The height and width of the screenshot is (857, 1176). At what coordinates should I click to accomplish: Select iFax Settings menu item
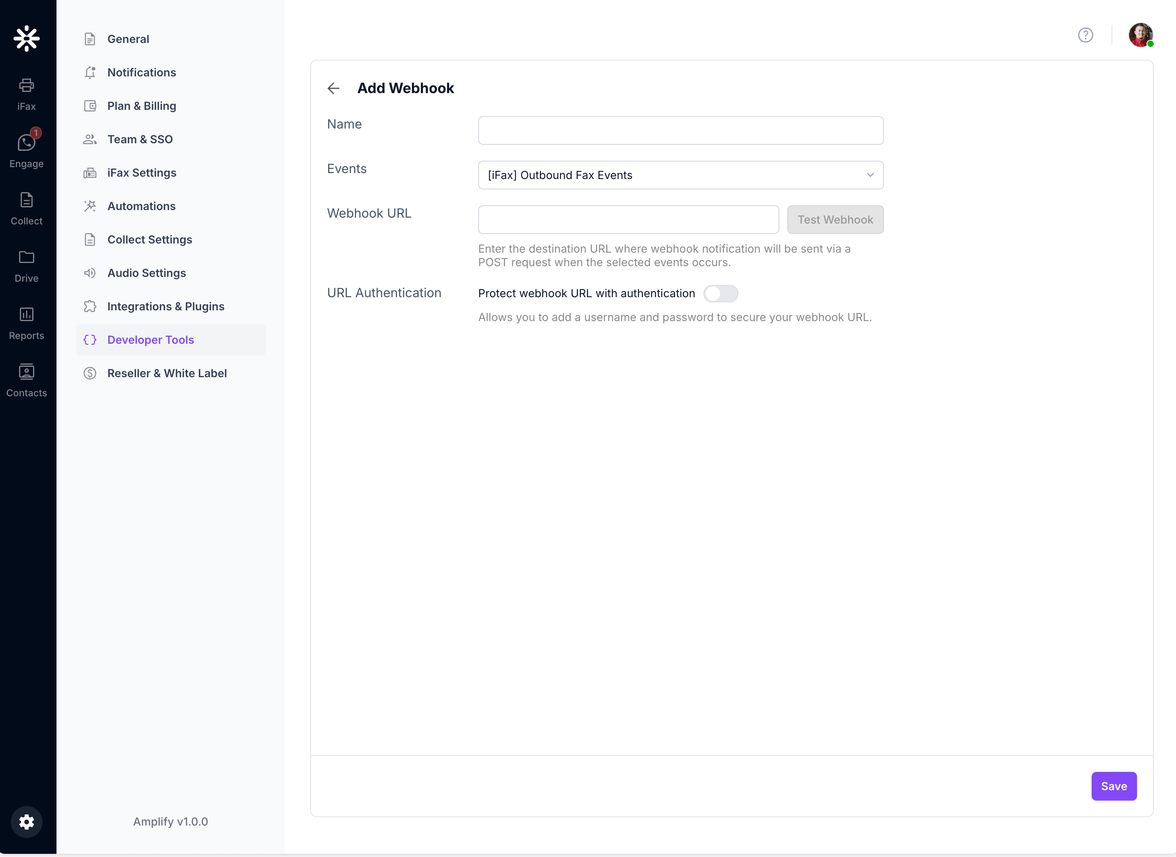pos(170,173)
